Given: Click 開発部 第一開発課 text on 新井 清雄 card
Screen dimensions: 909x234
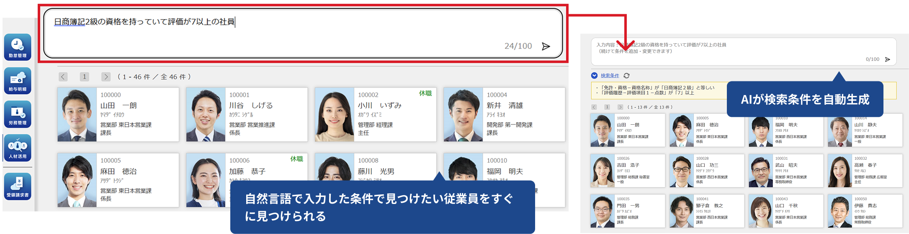Looking at the screenshot, I should coord(510,125).
